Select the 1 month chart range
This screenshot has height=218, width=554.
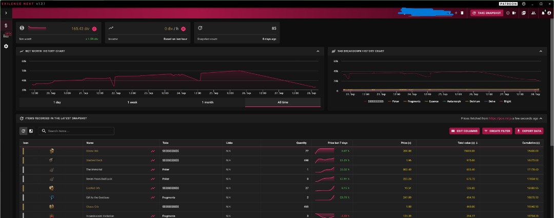(x=208, y=102)
